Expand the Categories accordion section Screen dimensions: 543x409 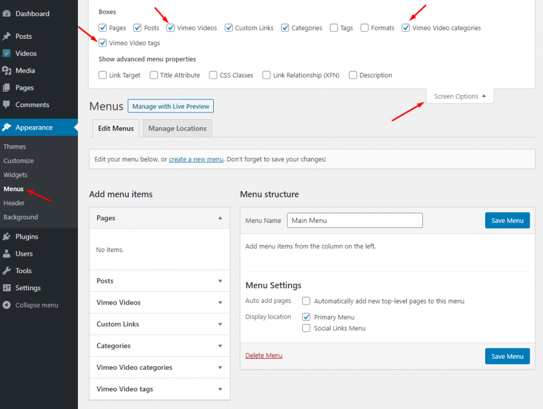(x=160, y=346)
